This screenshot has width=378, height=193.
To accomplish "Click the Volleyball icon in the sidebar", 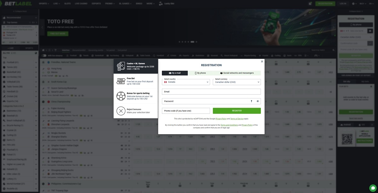I will [4, 82].
